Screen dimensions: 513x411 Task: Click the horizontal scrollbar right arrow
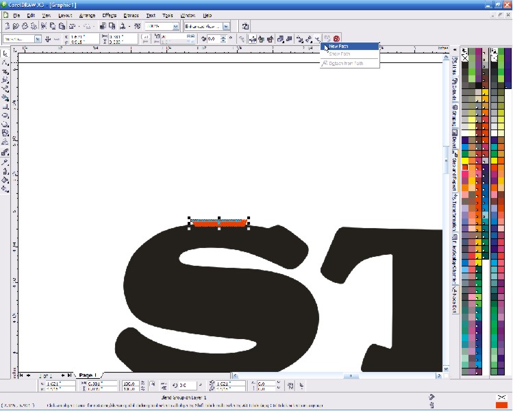click(438, 375)
